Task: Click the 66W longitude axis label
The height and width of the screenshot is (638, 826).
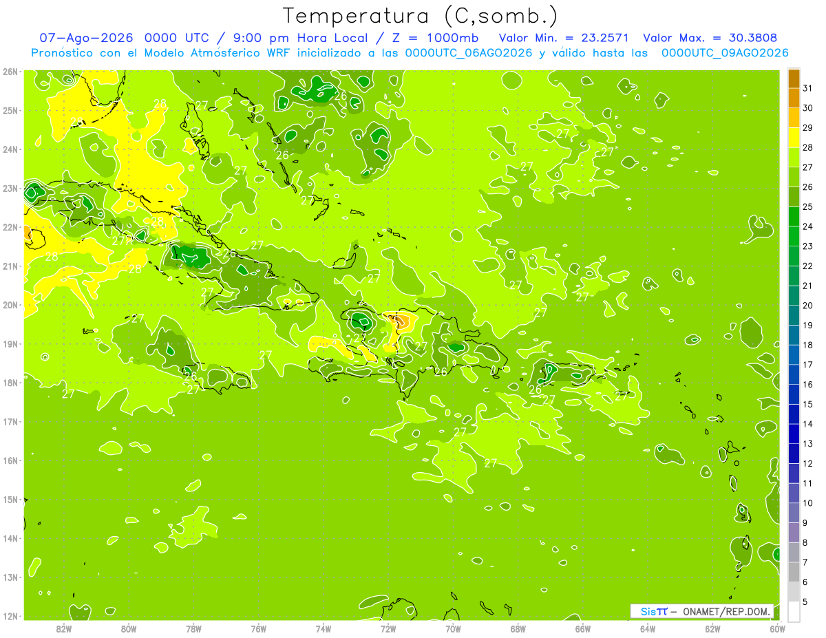Action: (x=583, y=628)
